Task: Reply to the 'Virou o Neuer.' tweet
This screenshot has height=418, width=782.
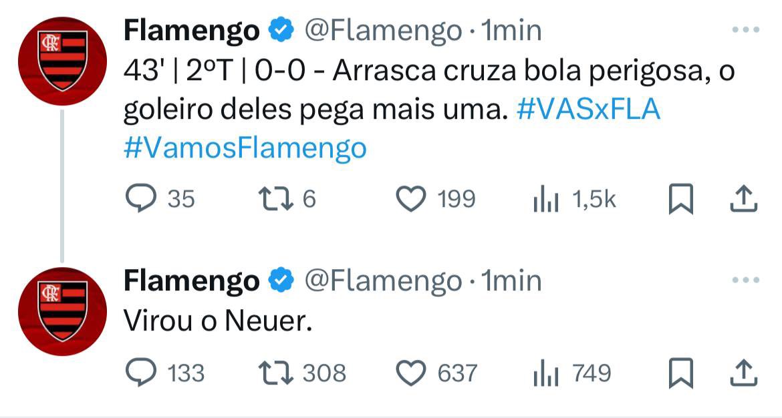Action: (x=140, y=373)
